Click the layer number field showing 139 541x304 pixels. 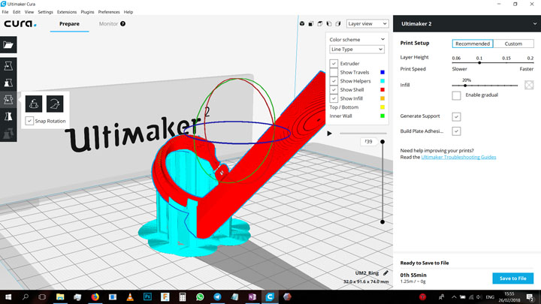coord(368,142)
